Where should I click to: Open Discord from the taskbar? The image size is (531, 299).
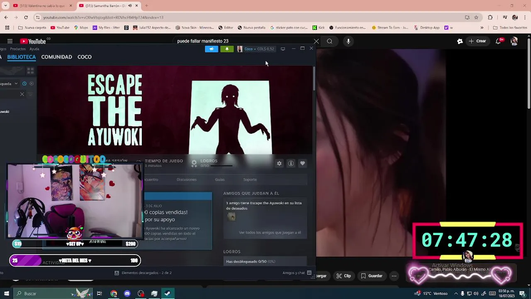(127, 294)
